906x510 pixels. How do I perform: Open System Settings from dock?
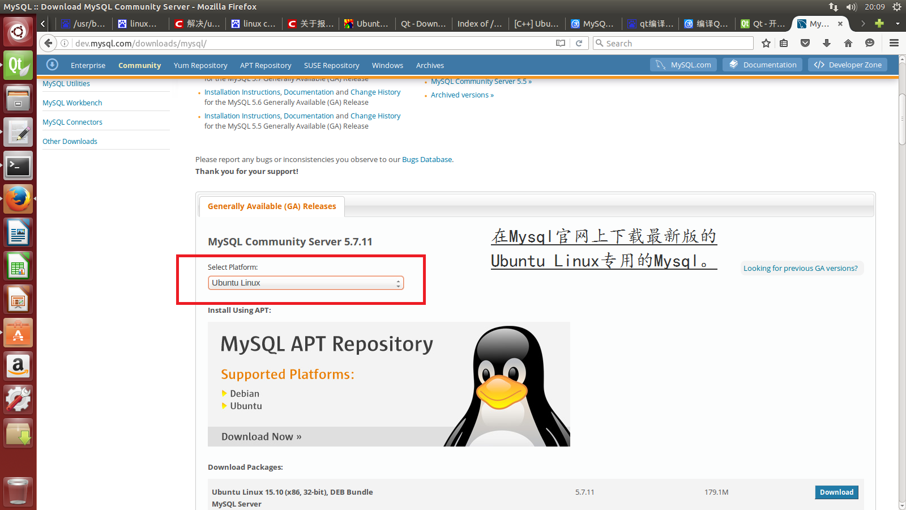[18, 400]
